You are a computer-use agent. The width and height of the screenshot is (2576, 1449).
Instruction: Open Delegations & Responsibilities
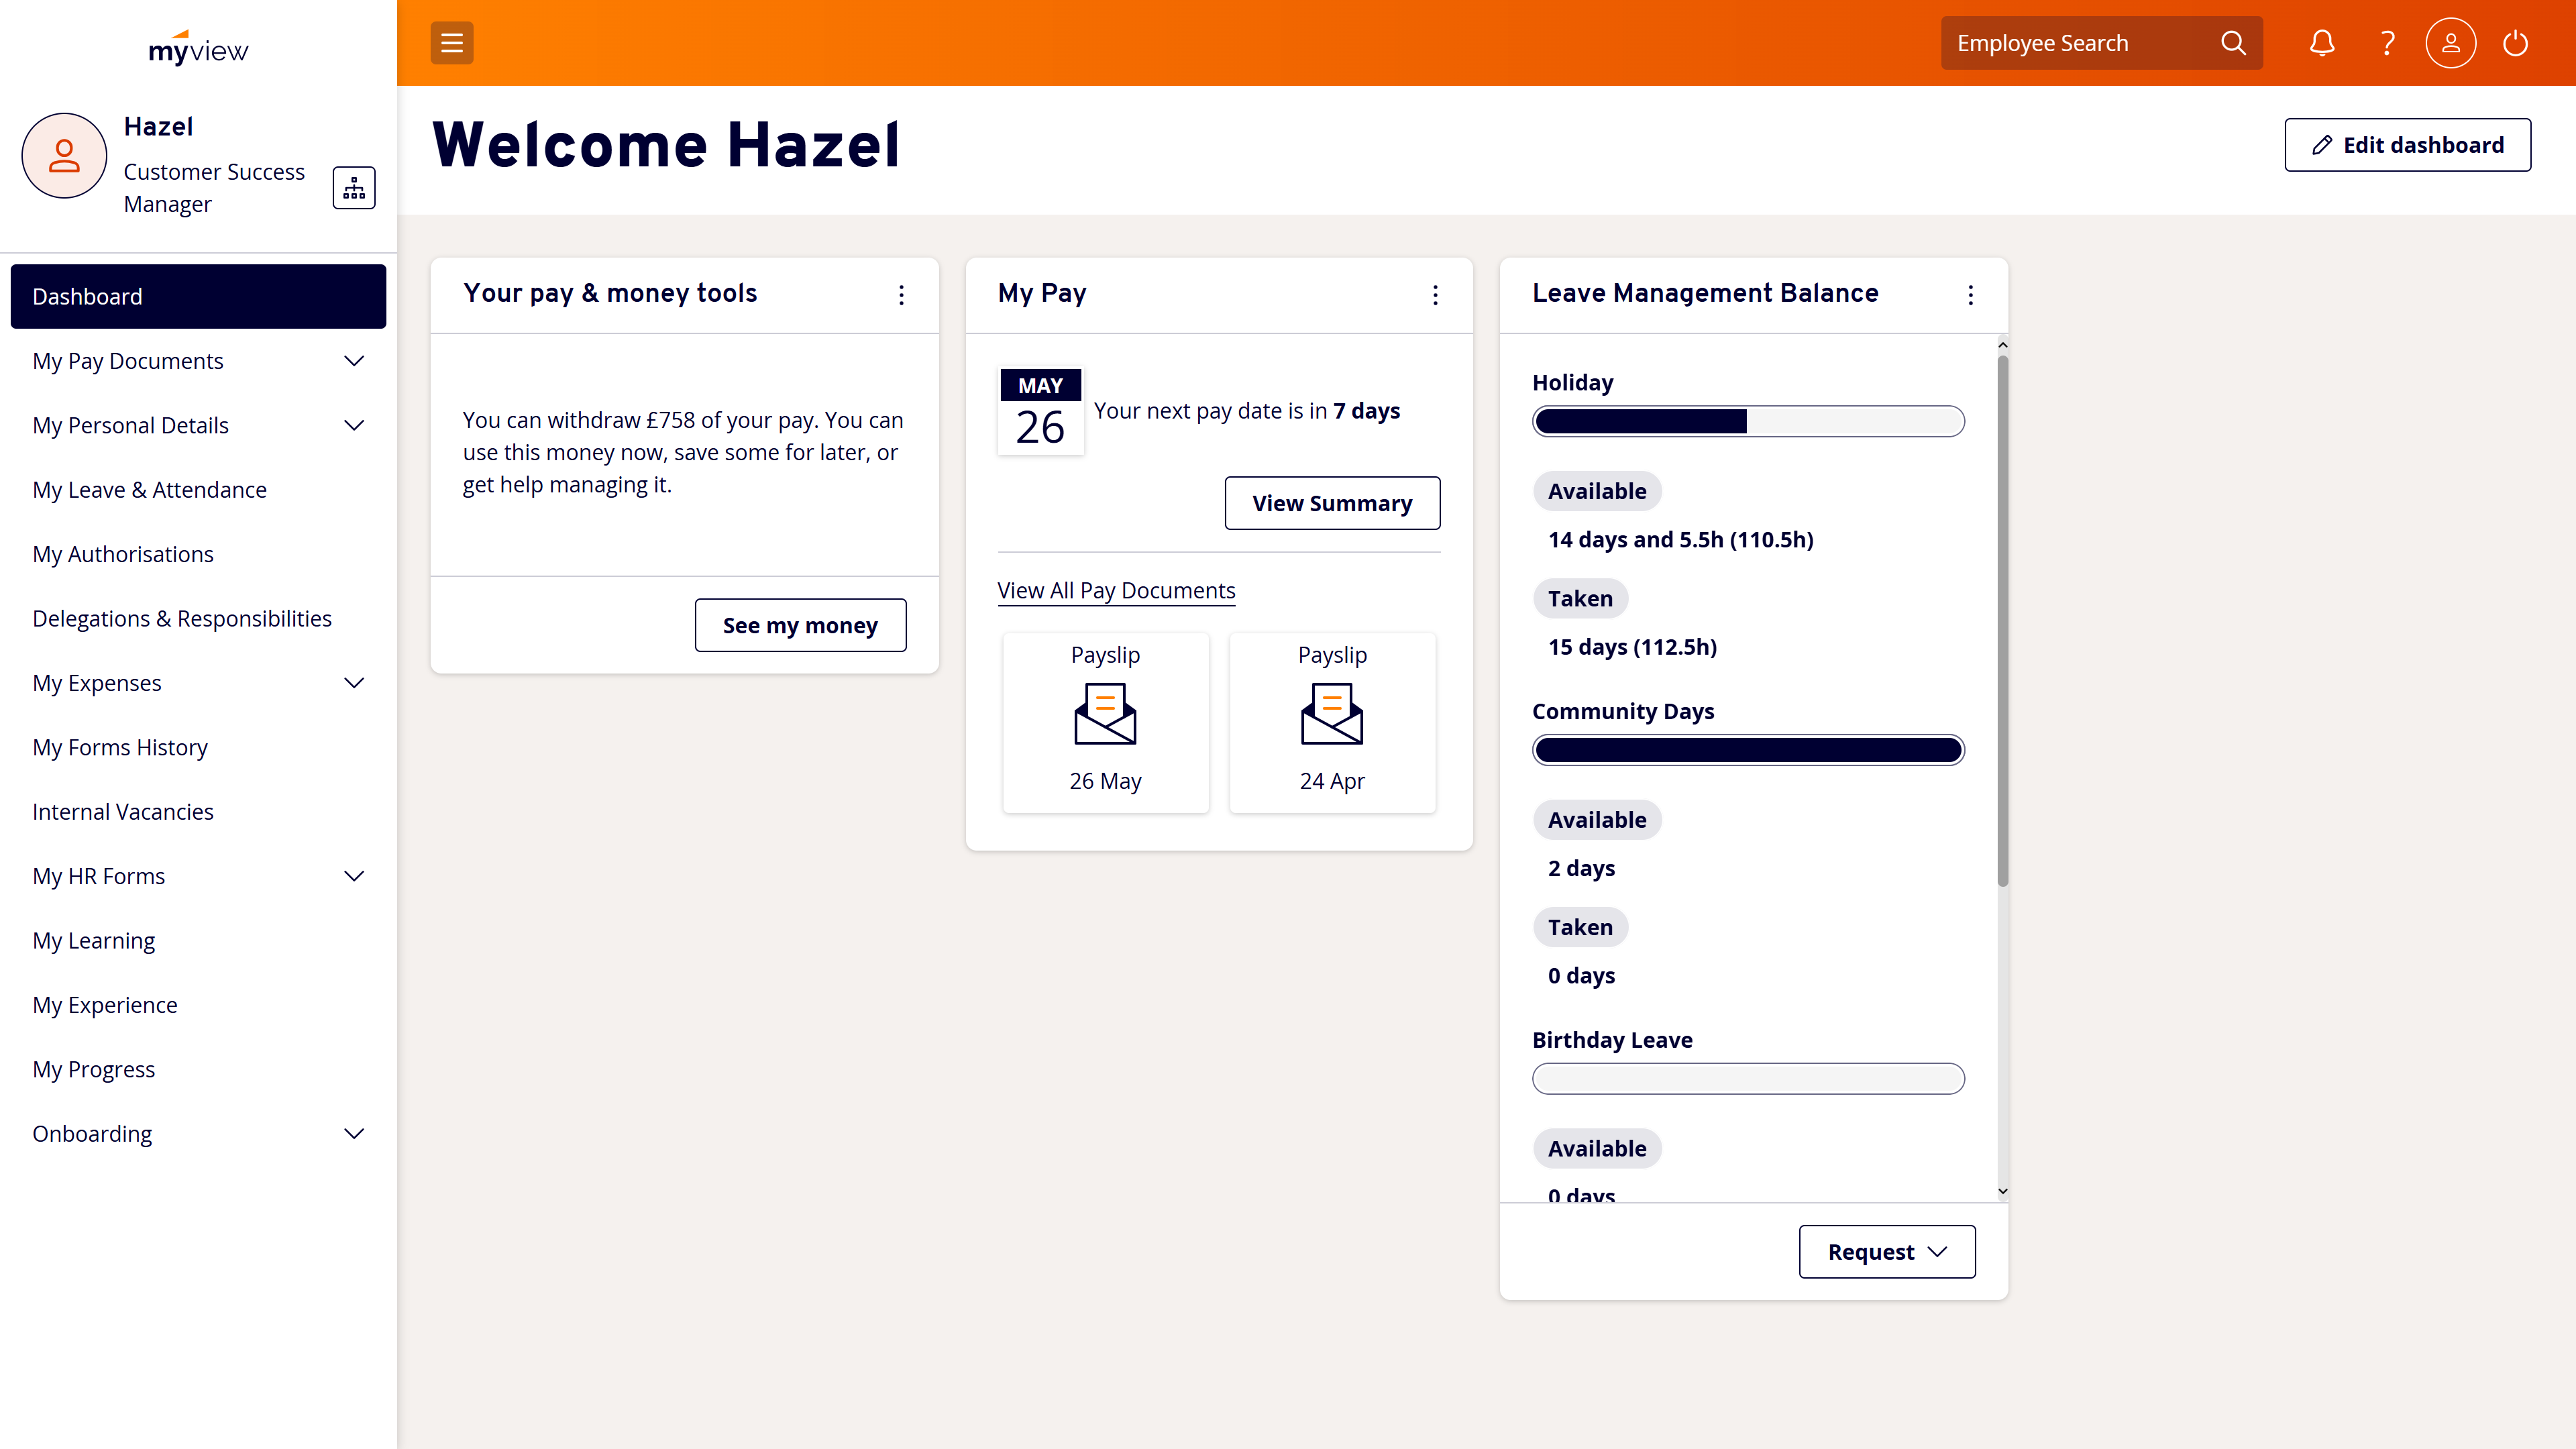[198, 618]
